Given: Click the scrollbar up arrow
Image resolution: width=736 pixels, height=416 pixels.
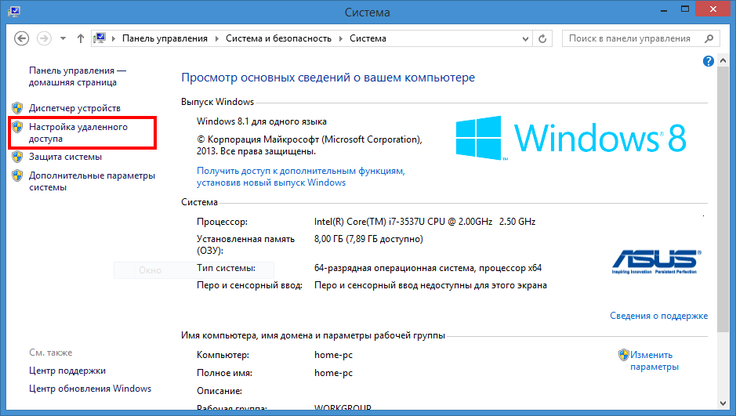Looking at the screenshot, I should tap(723, 59).
